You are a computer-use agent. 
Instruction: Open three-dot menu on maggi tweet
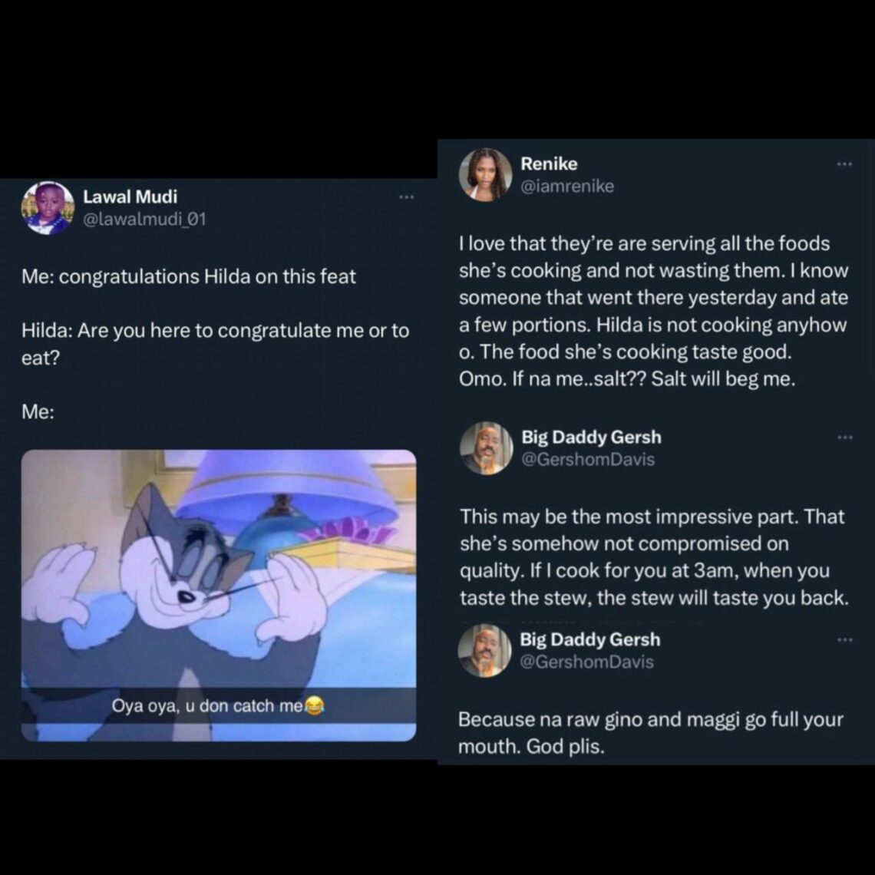click(x=845, y=639)
